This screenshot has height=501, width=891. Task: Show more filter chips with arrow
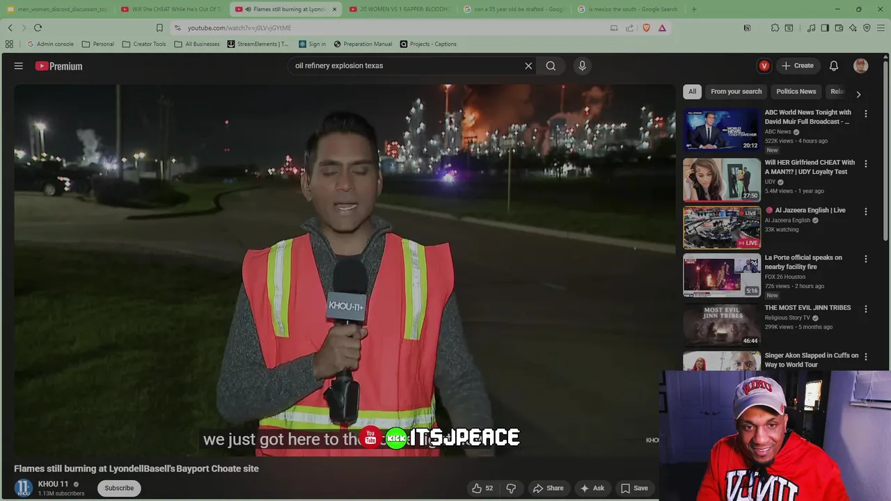[858, 93]
